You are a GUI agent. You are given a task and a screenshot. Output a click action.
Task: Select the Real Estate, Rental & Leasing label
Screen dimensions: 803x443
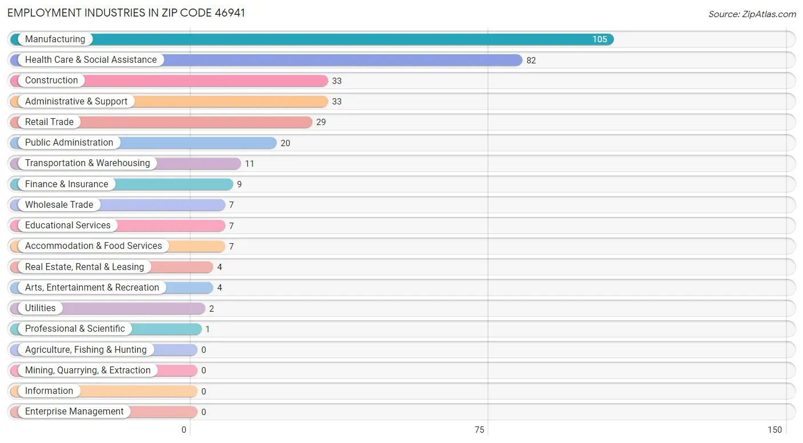(x=85, y=267)
